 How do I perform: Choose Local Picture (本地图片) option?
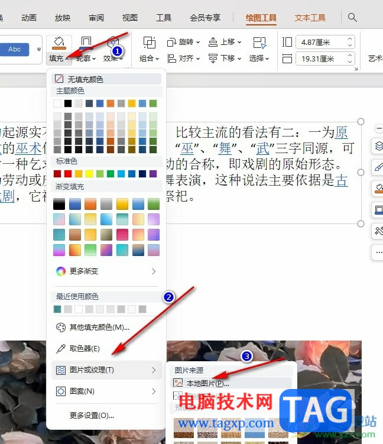231,383
